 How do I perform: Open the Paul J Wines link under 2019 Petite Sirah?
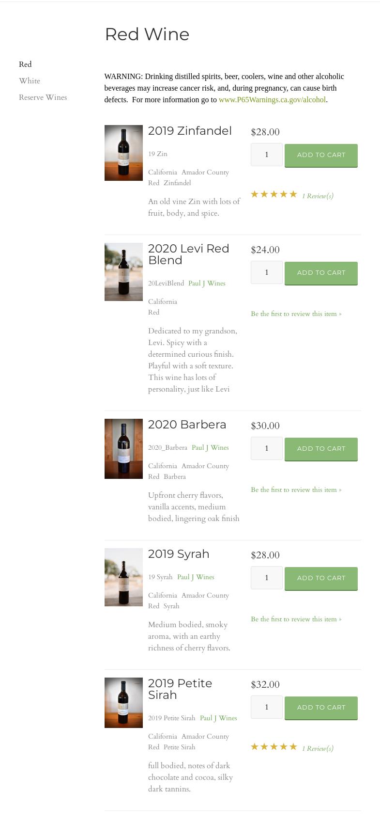click(x=218, y=718)
